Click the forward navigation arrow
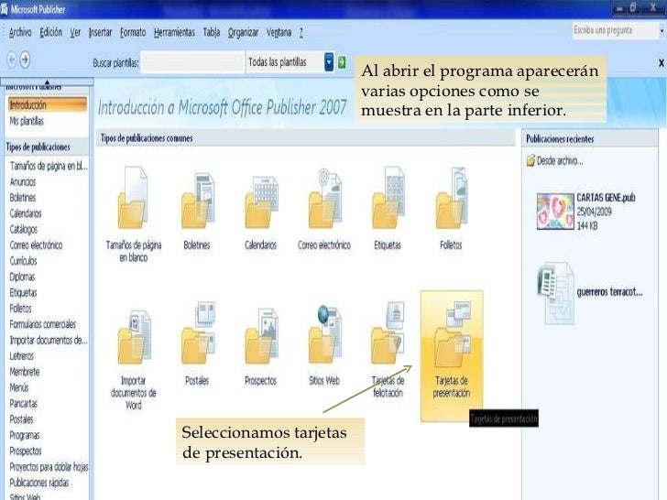The width and height of the screenshot is (667, 500). 25,60
